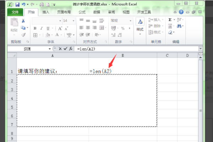
Task: Decrease indent
Action: pos(82,35)
